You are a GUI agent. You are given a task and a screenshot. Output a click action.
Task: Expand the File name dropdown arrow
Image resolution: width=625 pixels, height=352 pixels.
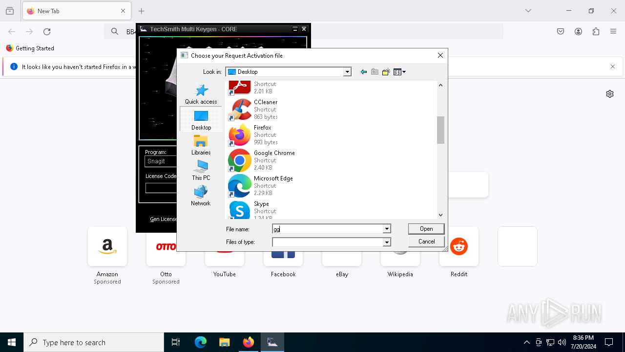pyautogui.click(x=387, y=229)
